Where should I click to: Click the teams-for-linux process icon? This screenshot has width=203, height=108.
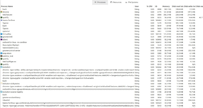point(1,20)
